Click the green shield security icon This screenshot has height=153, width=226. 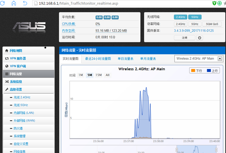pyautogui.click(x=214, y=3)
